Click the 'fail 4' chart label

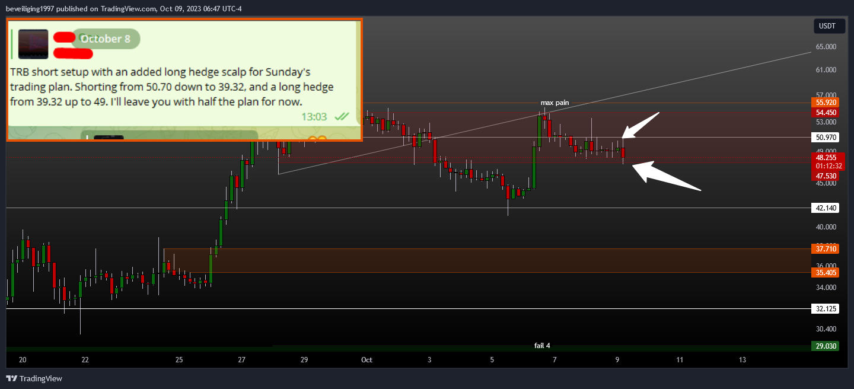tap(542, 345)
